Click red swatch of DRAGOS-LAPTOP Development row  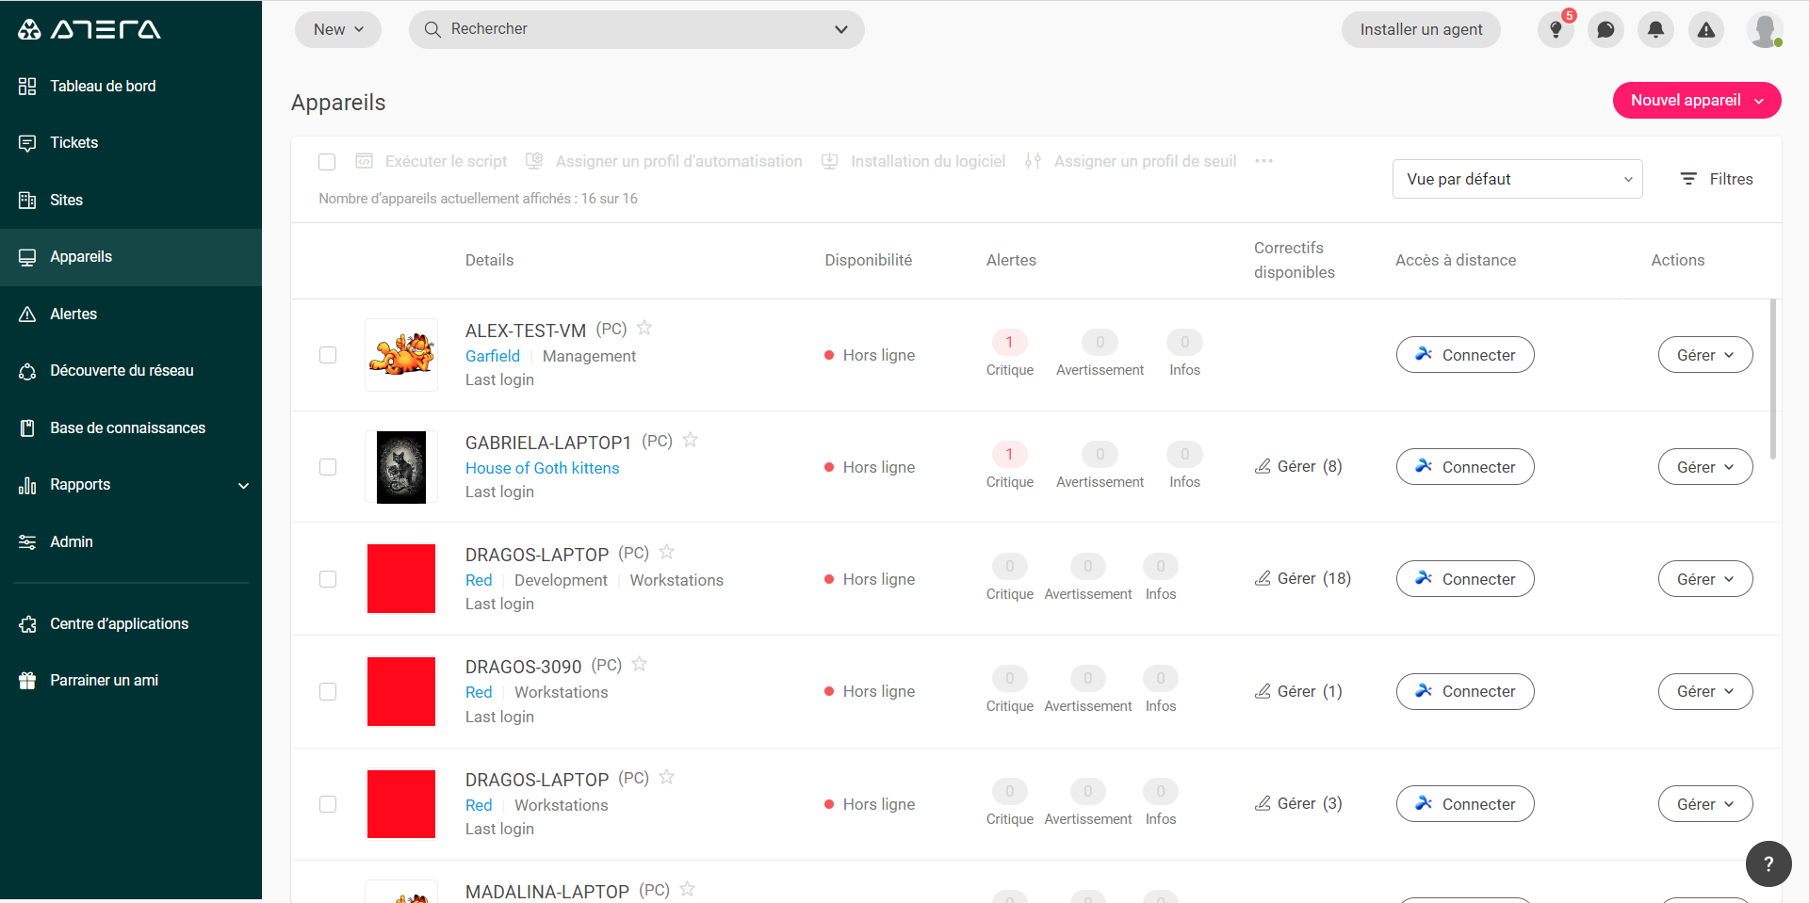tap(401, 579)
